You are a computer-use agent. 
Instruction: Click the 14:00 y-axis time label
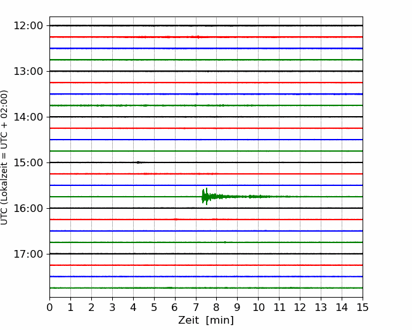[28, 117]
